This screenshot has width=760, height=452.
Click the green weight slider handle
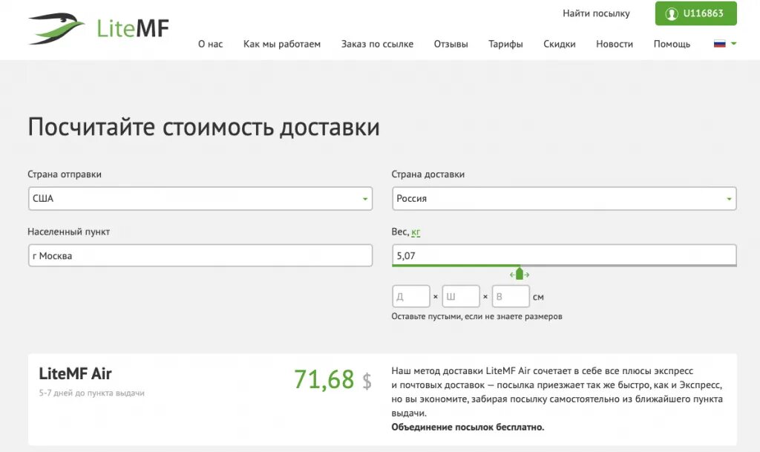(x=520, y=274)
